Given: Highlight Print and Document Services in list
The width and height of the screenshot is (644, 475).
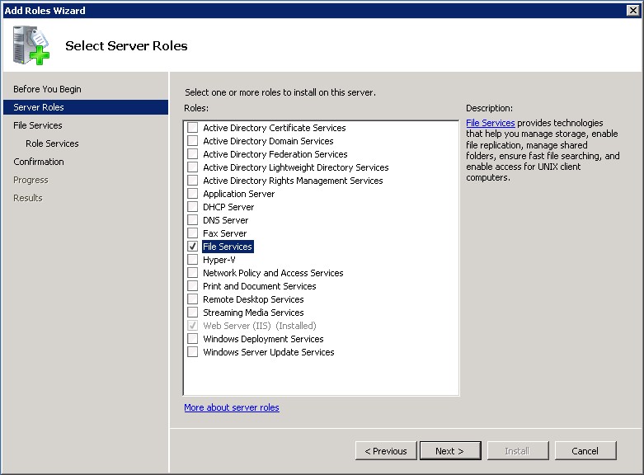Looking at the screenshot, I should [259, 286].
